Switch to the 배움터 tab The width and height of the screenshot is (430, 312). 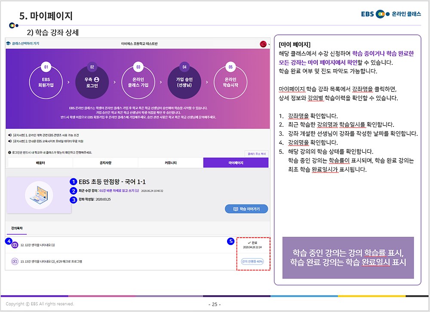[x=40, y=162]
